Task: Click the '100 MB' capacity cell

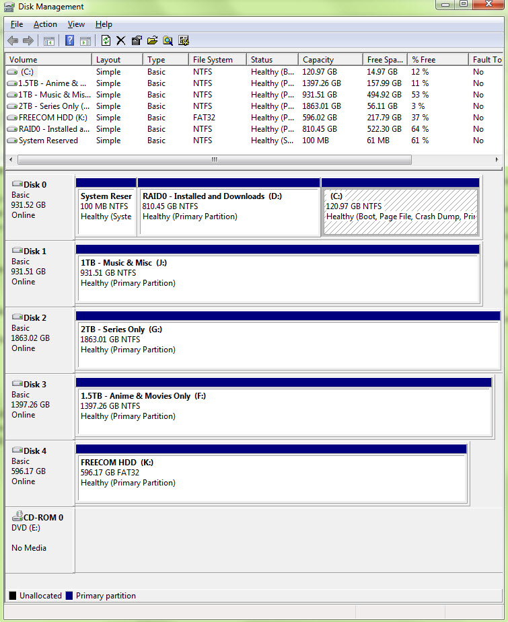Action: 316,141
